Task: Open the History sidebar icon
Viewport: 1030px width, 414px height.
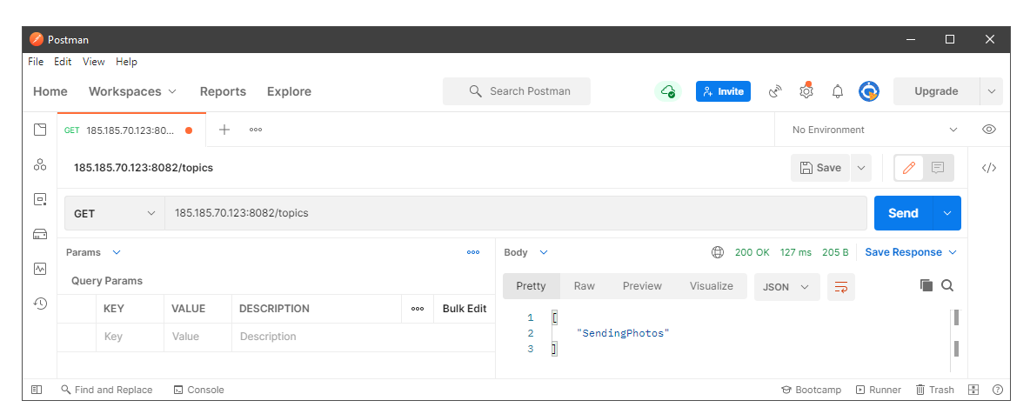Action: pyautogui.click(x=39, y=304)
